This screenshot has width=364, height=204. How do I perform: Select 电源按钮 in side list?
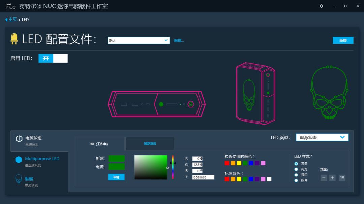[39, 141]
